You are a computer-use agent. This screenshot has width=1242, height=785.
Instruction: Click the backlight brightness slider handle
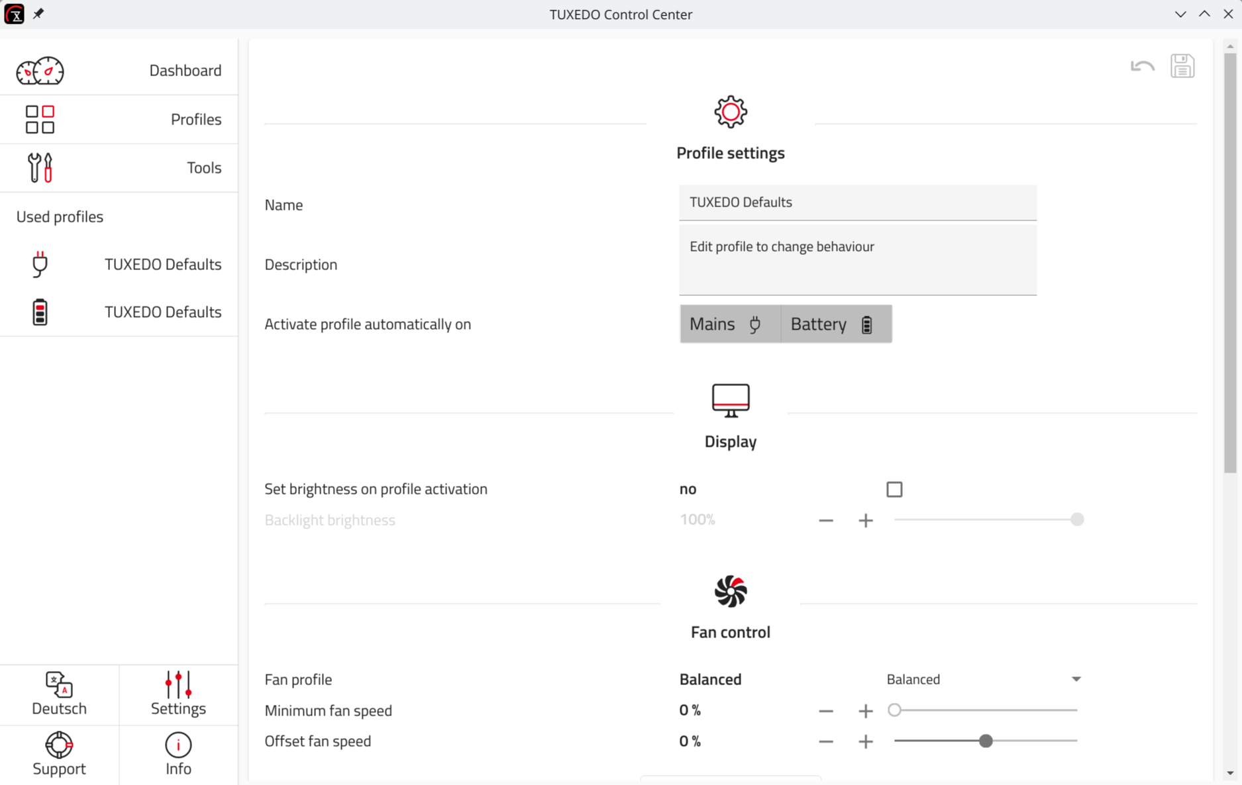pyautogui.click(x=1077, y=520)
